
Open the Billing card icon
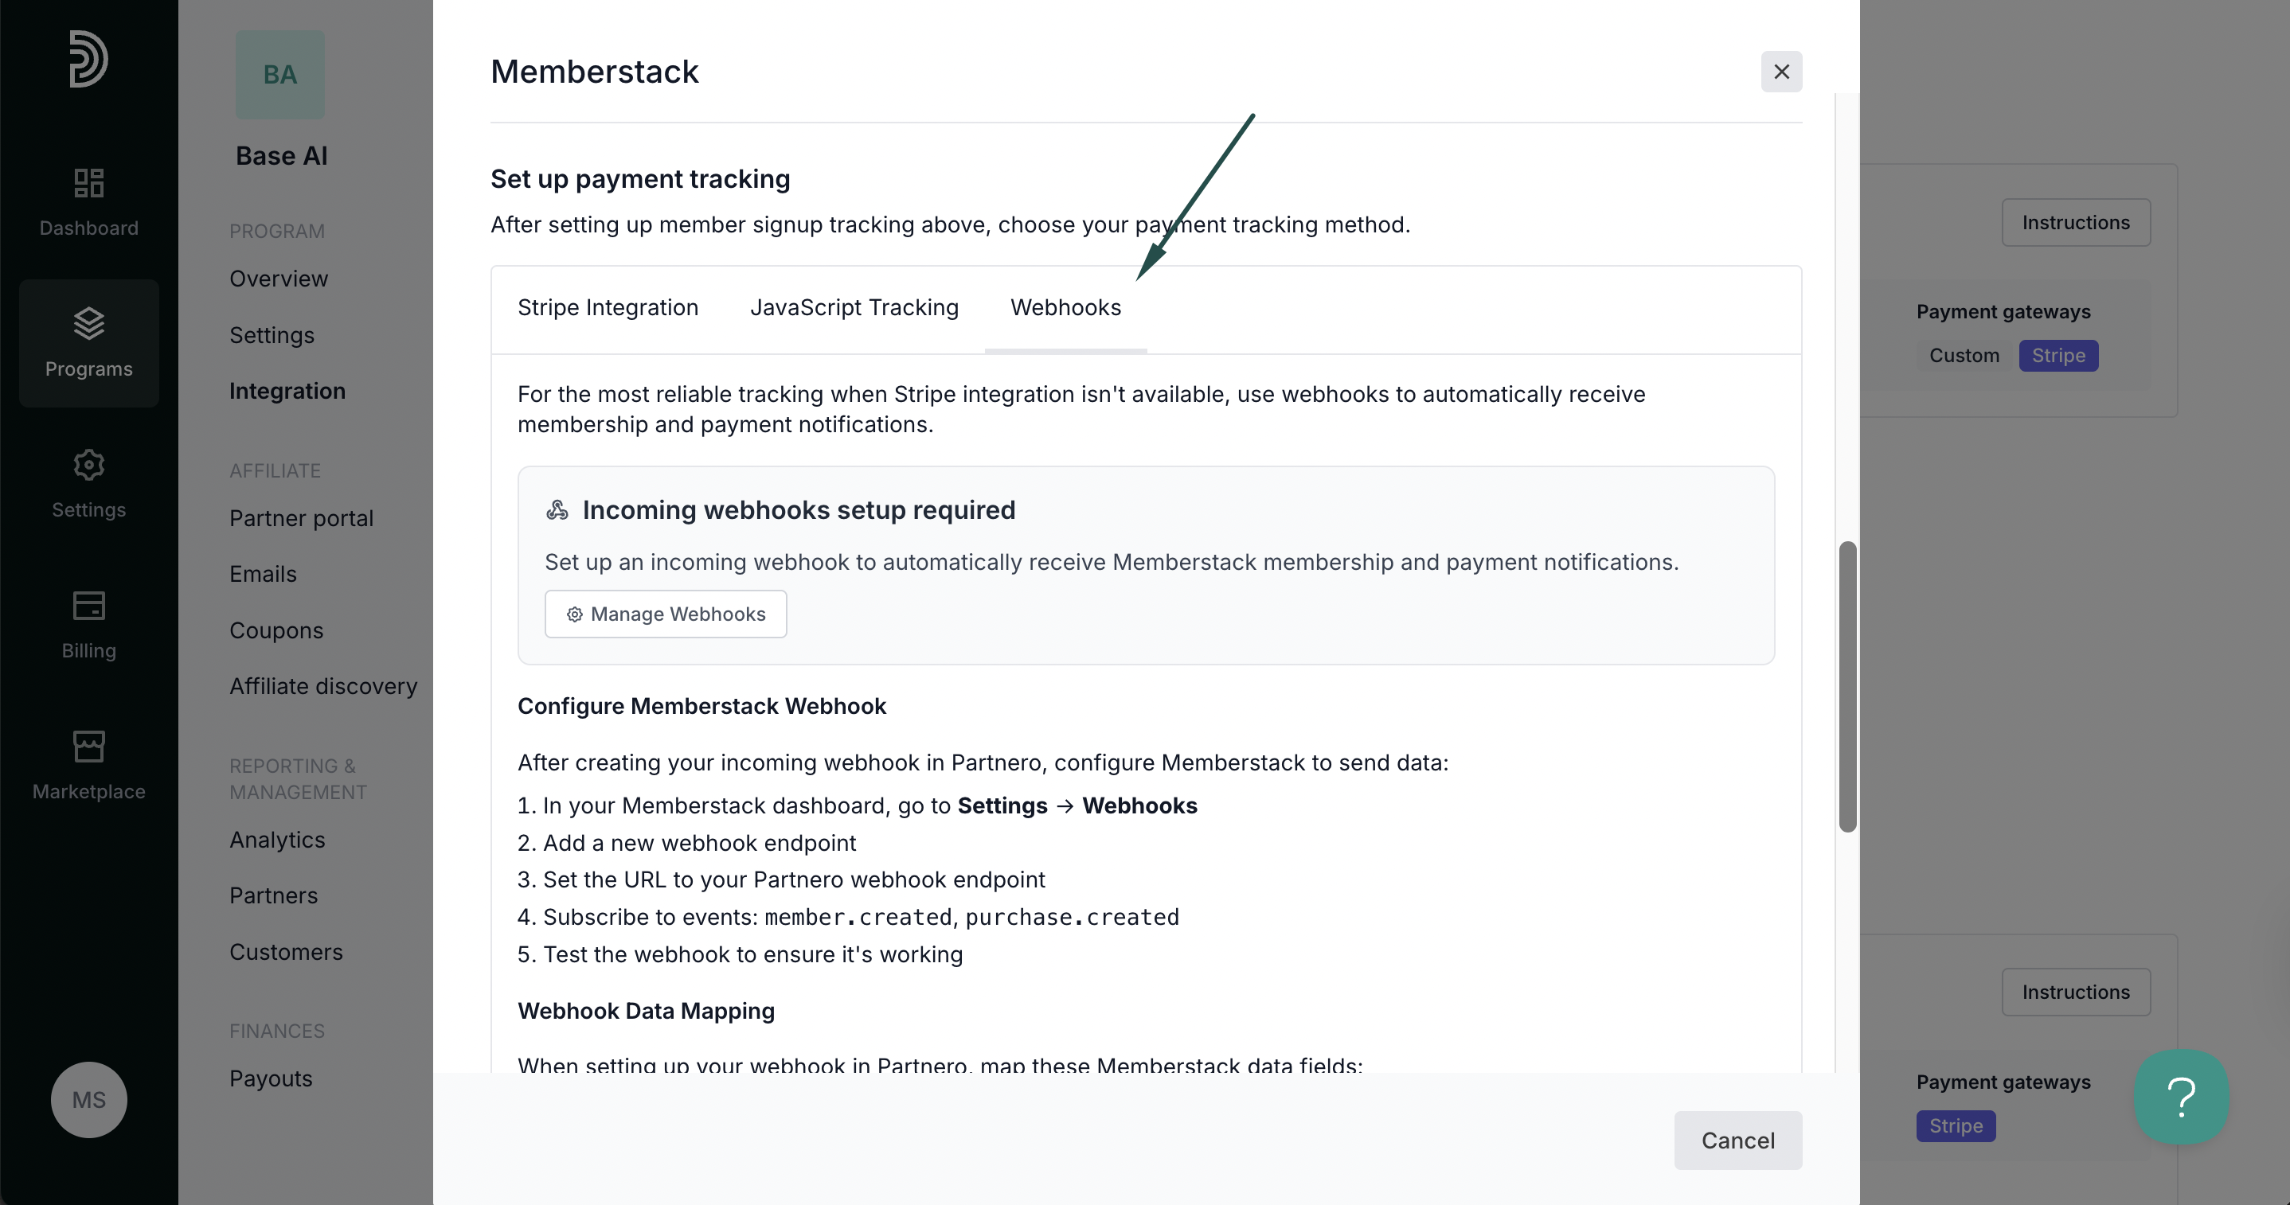click(x=89, y=606)
